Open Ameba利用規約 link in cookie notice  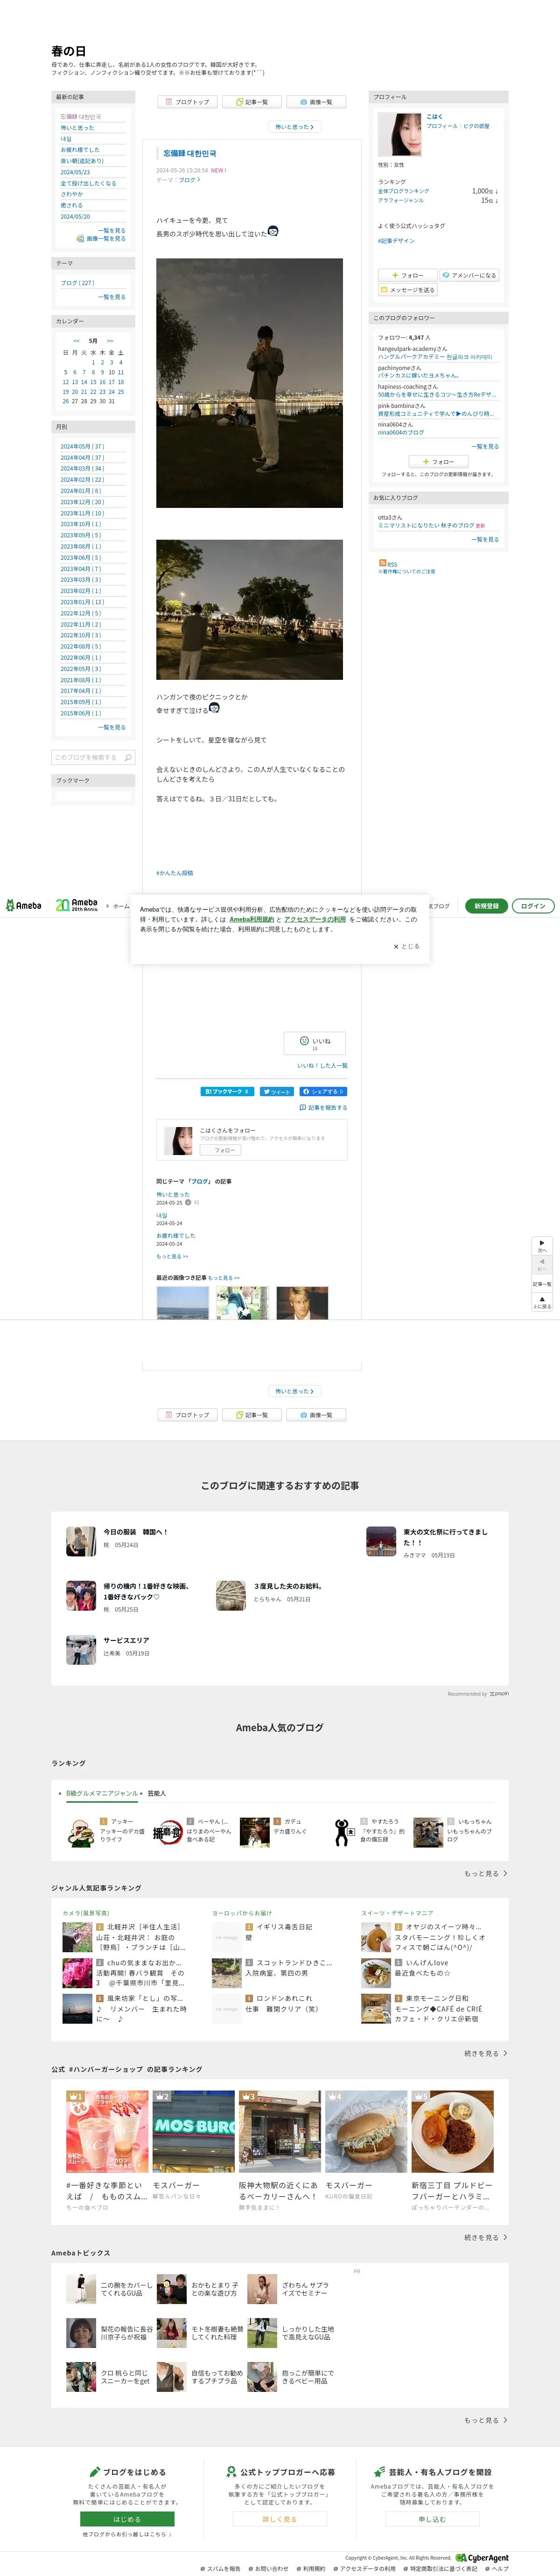(x=252, y=919)
